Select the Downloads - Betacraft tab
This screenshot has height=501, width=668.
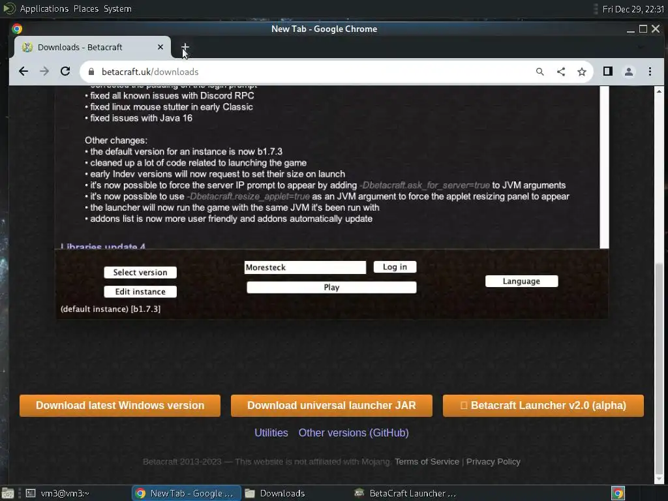92,47
